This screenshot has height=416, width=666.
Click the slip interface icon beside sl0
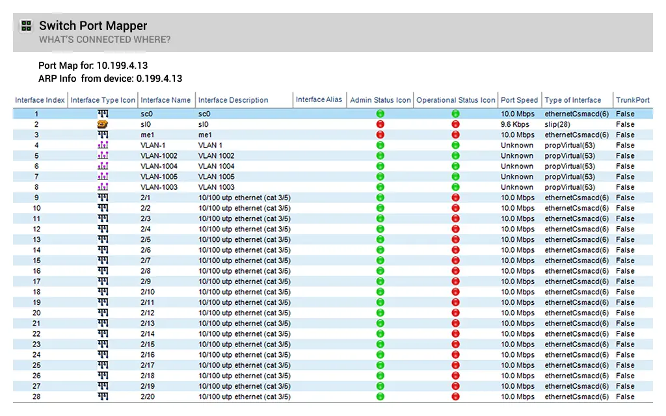coord(103,124)
